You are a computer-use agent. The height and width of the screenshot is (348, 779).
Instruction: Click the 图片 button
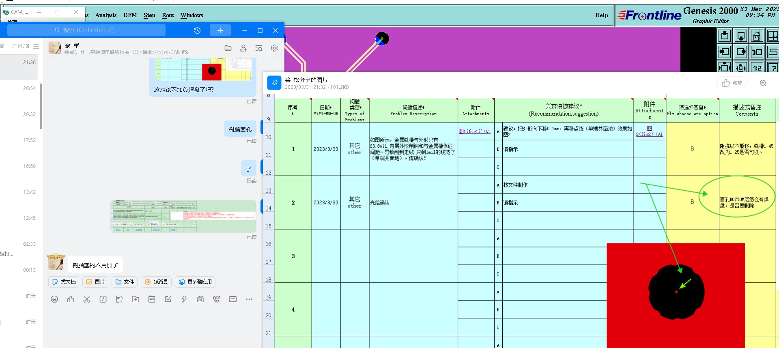[95, 281]
